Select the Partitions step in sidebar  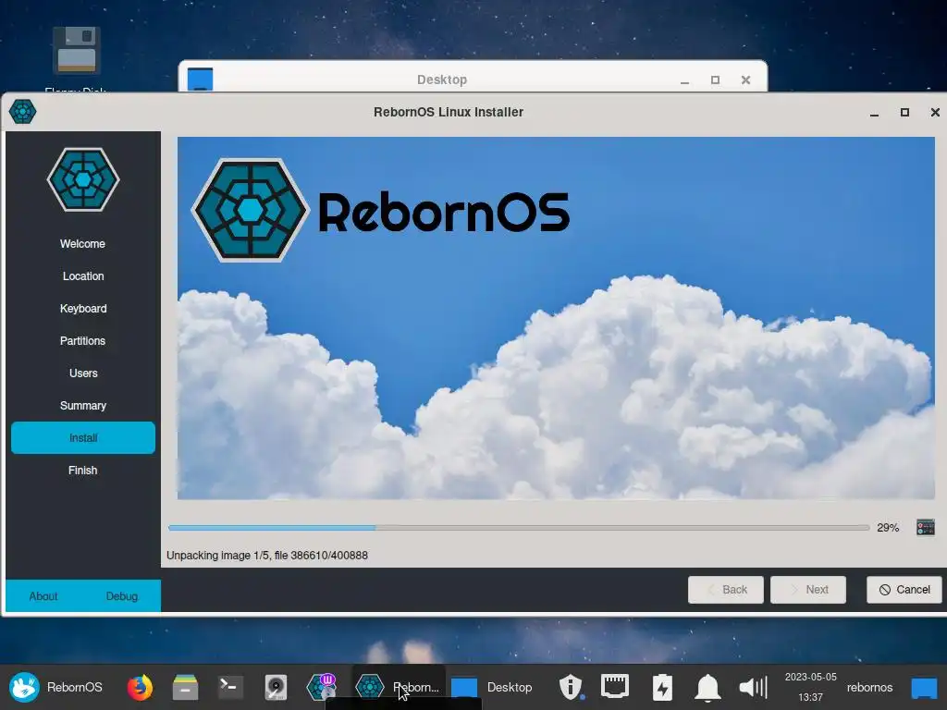82,340
